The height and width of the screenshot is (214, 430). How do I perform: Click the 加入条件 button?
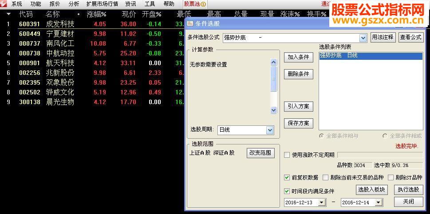(x=298, y=58)
